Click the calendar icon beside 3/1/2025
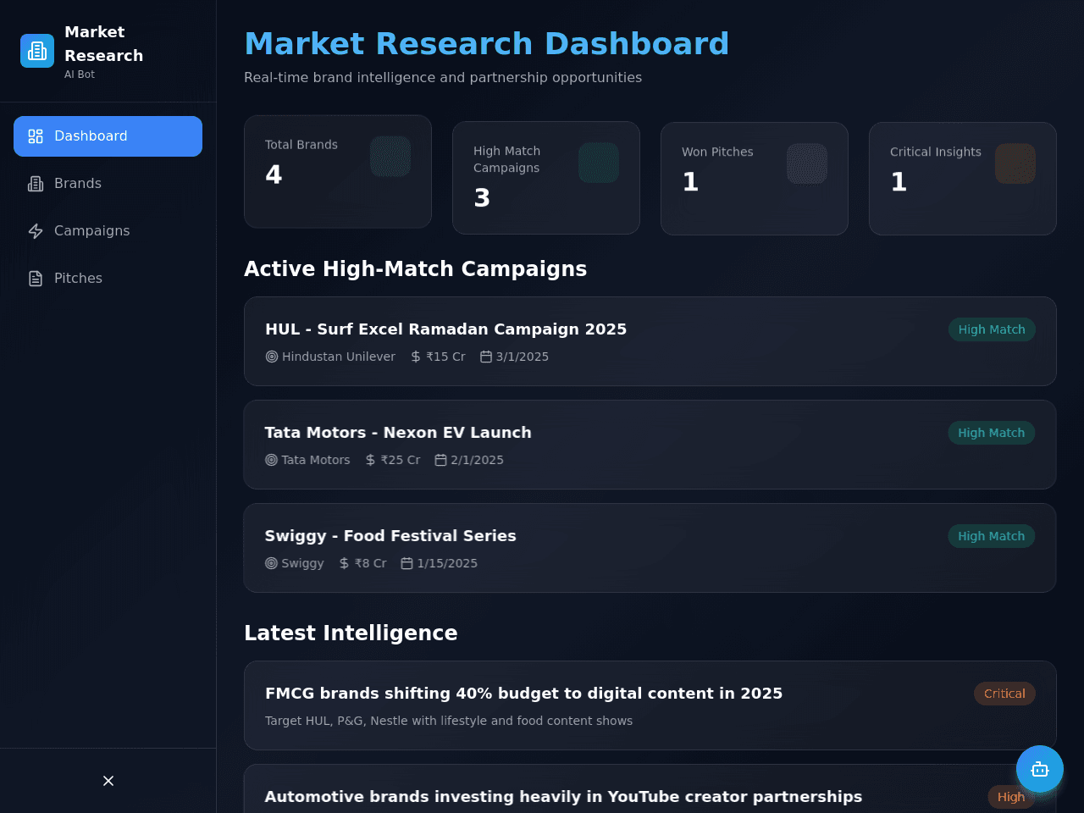 [x=486, y=357]
